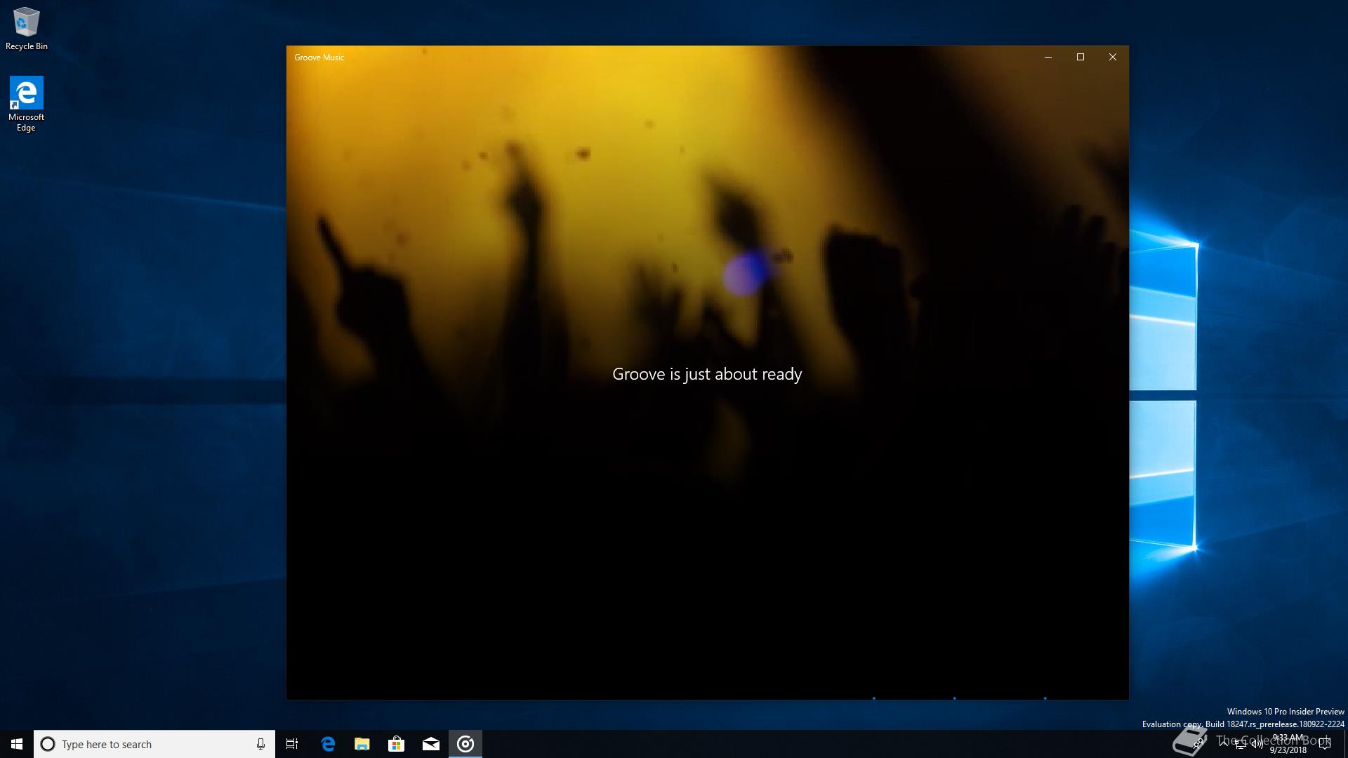1348x758 pixels.
Task: Open the Action Center notifications icon
Action: point(1325,744)
